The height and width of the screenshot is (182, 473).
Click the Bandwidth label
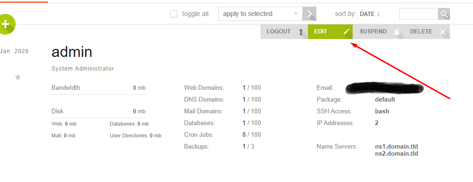pyautogui.click(x=66, y=88)
